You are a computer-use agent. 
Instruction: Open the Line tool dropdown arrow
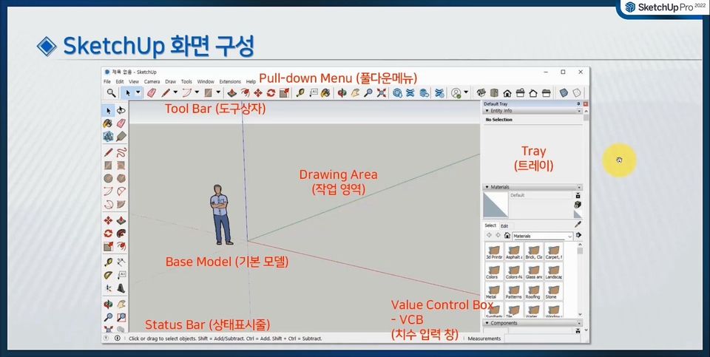click(x=175, y=92)
